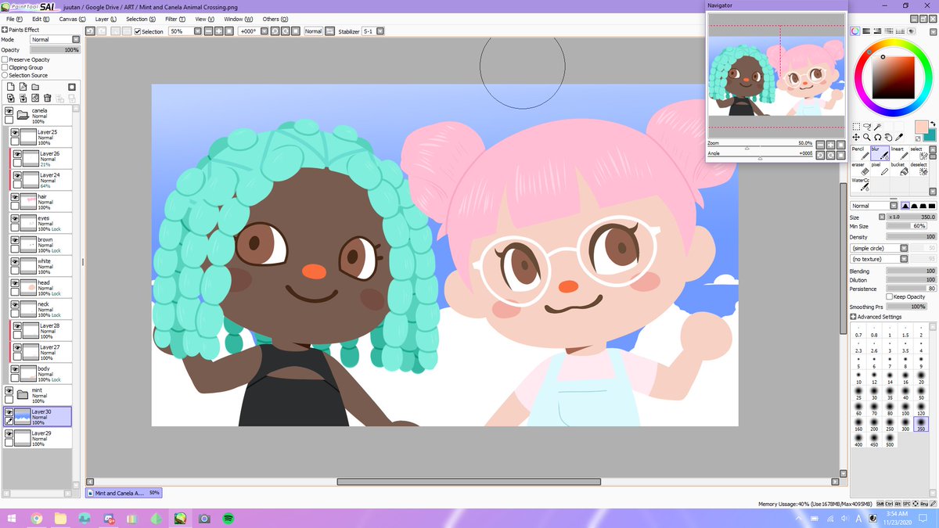Screen dimensions: 939x528
Task: Select the rotate view tool
Action: coord(878,137)
